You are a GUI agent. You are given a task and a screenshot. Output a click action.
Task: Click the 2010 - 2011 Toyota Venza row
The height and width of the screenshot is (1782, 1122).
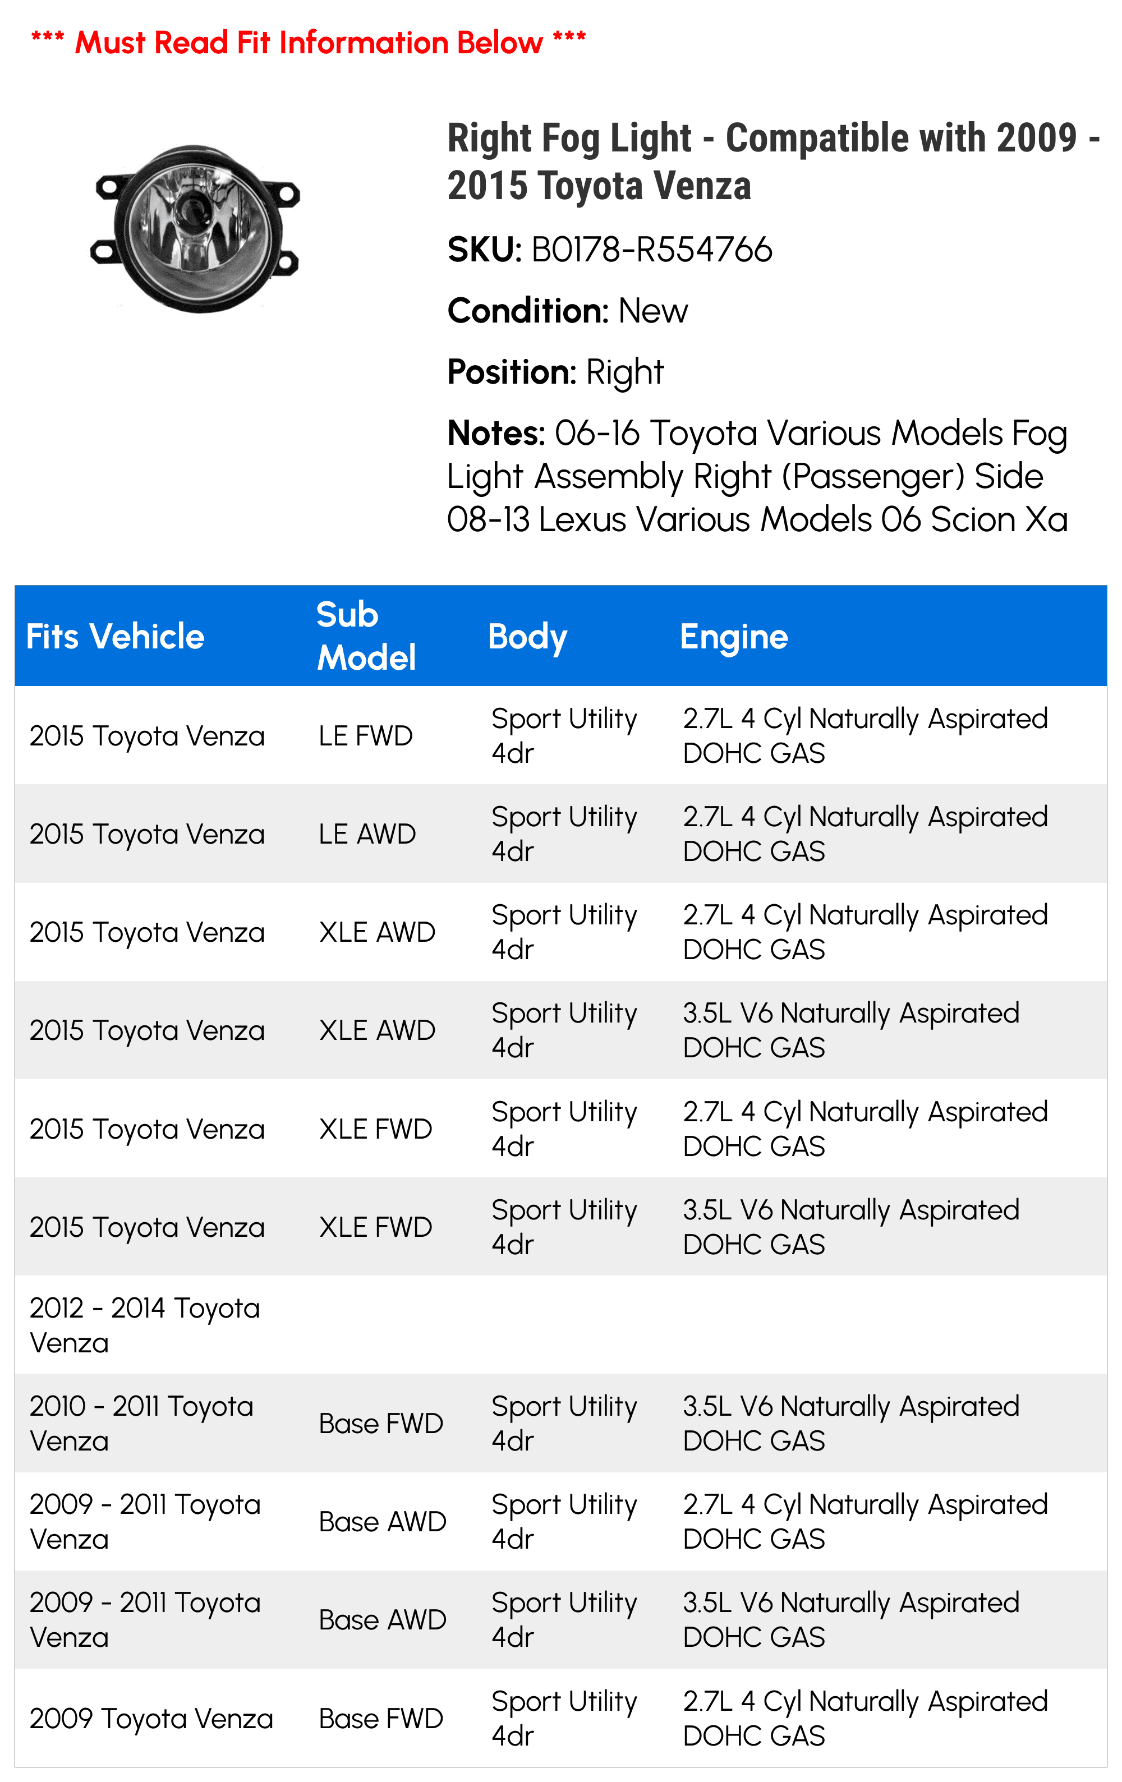[561, 1423]
